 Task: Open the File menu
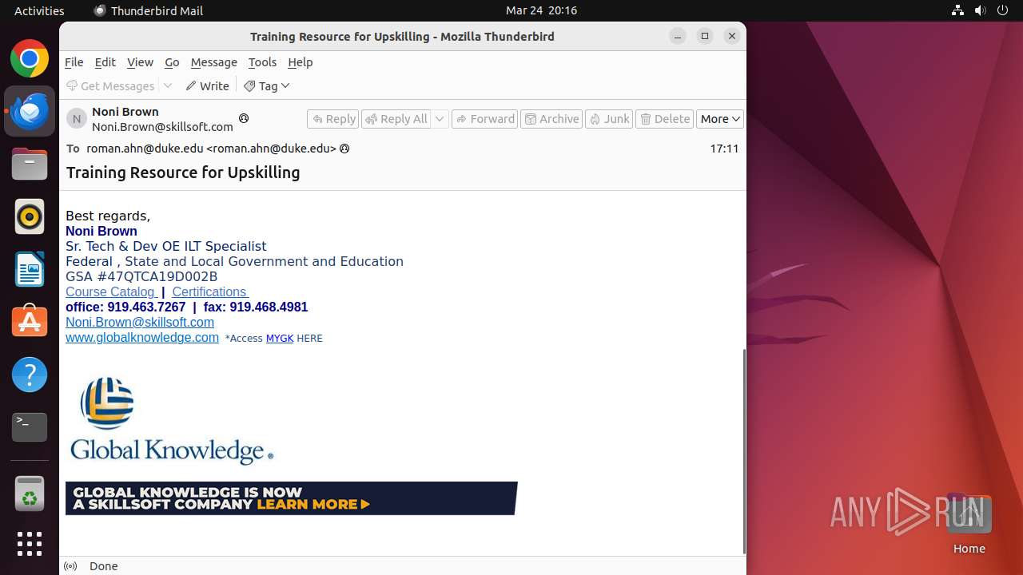point(74,62)
